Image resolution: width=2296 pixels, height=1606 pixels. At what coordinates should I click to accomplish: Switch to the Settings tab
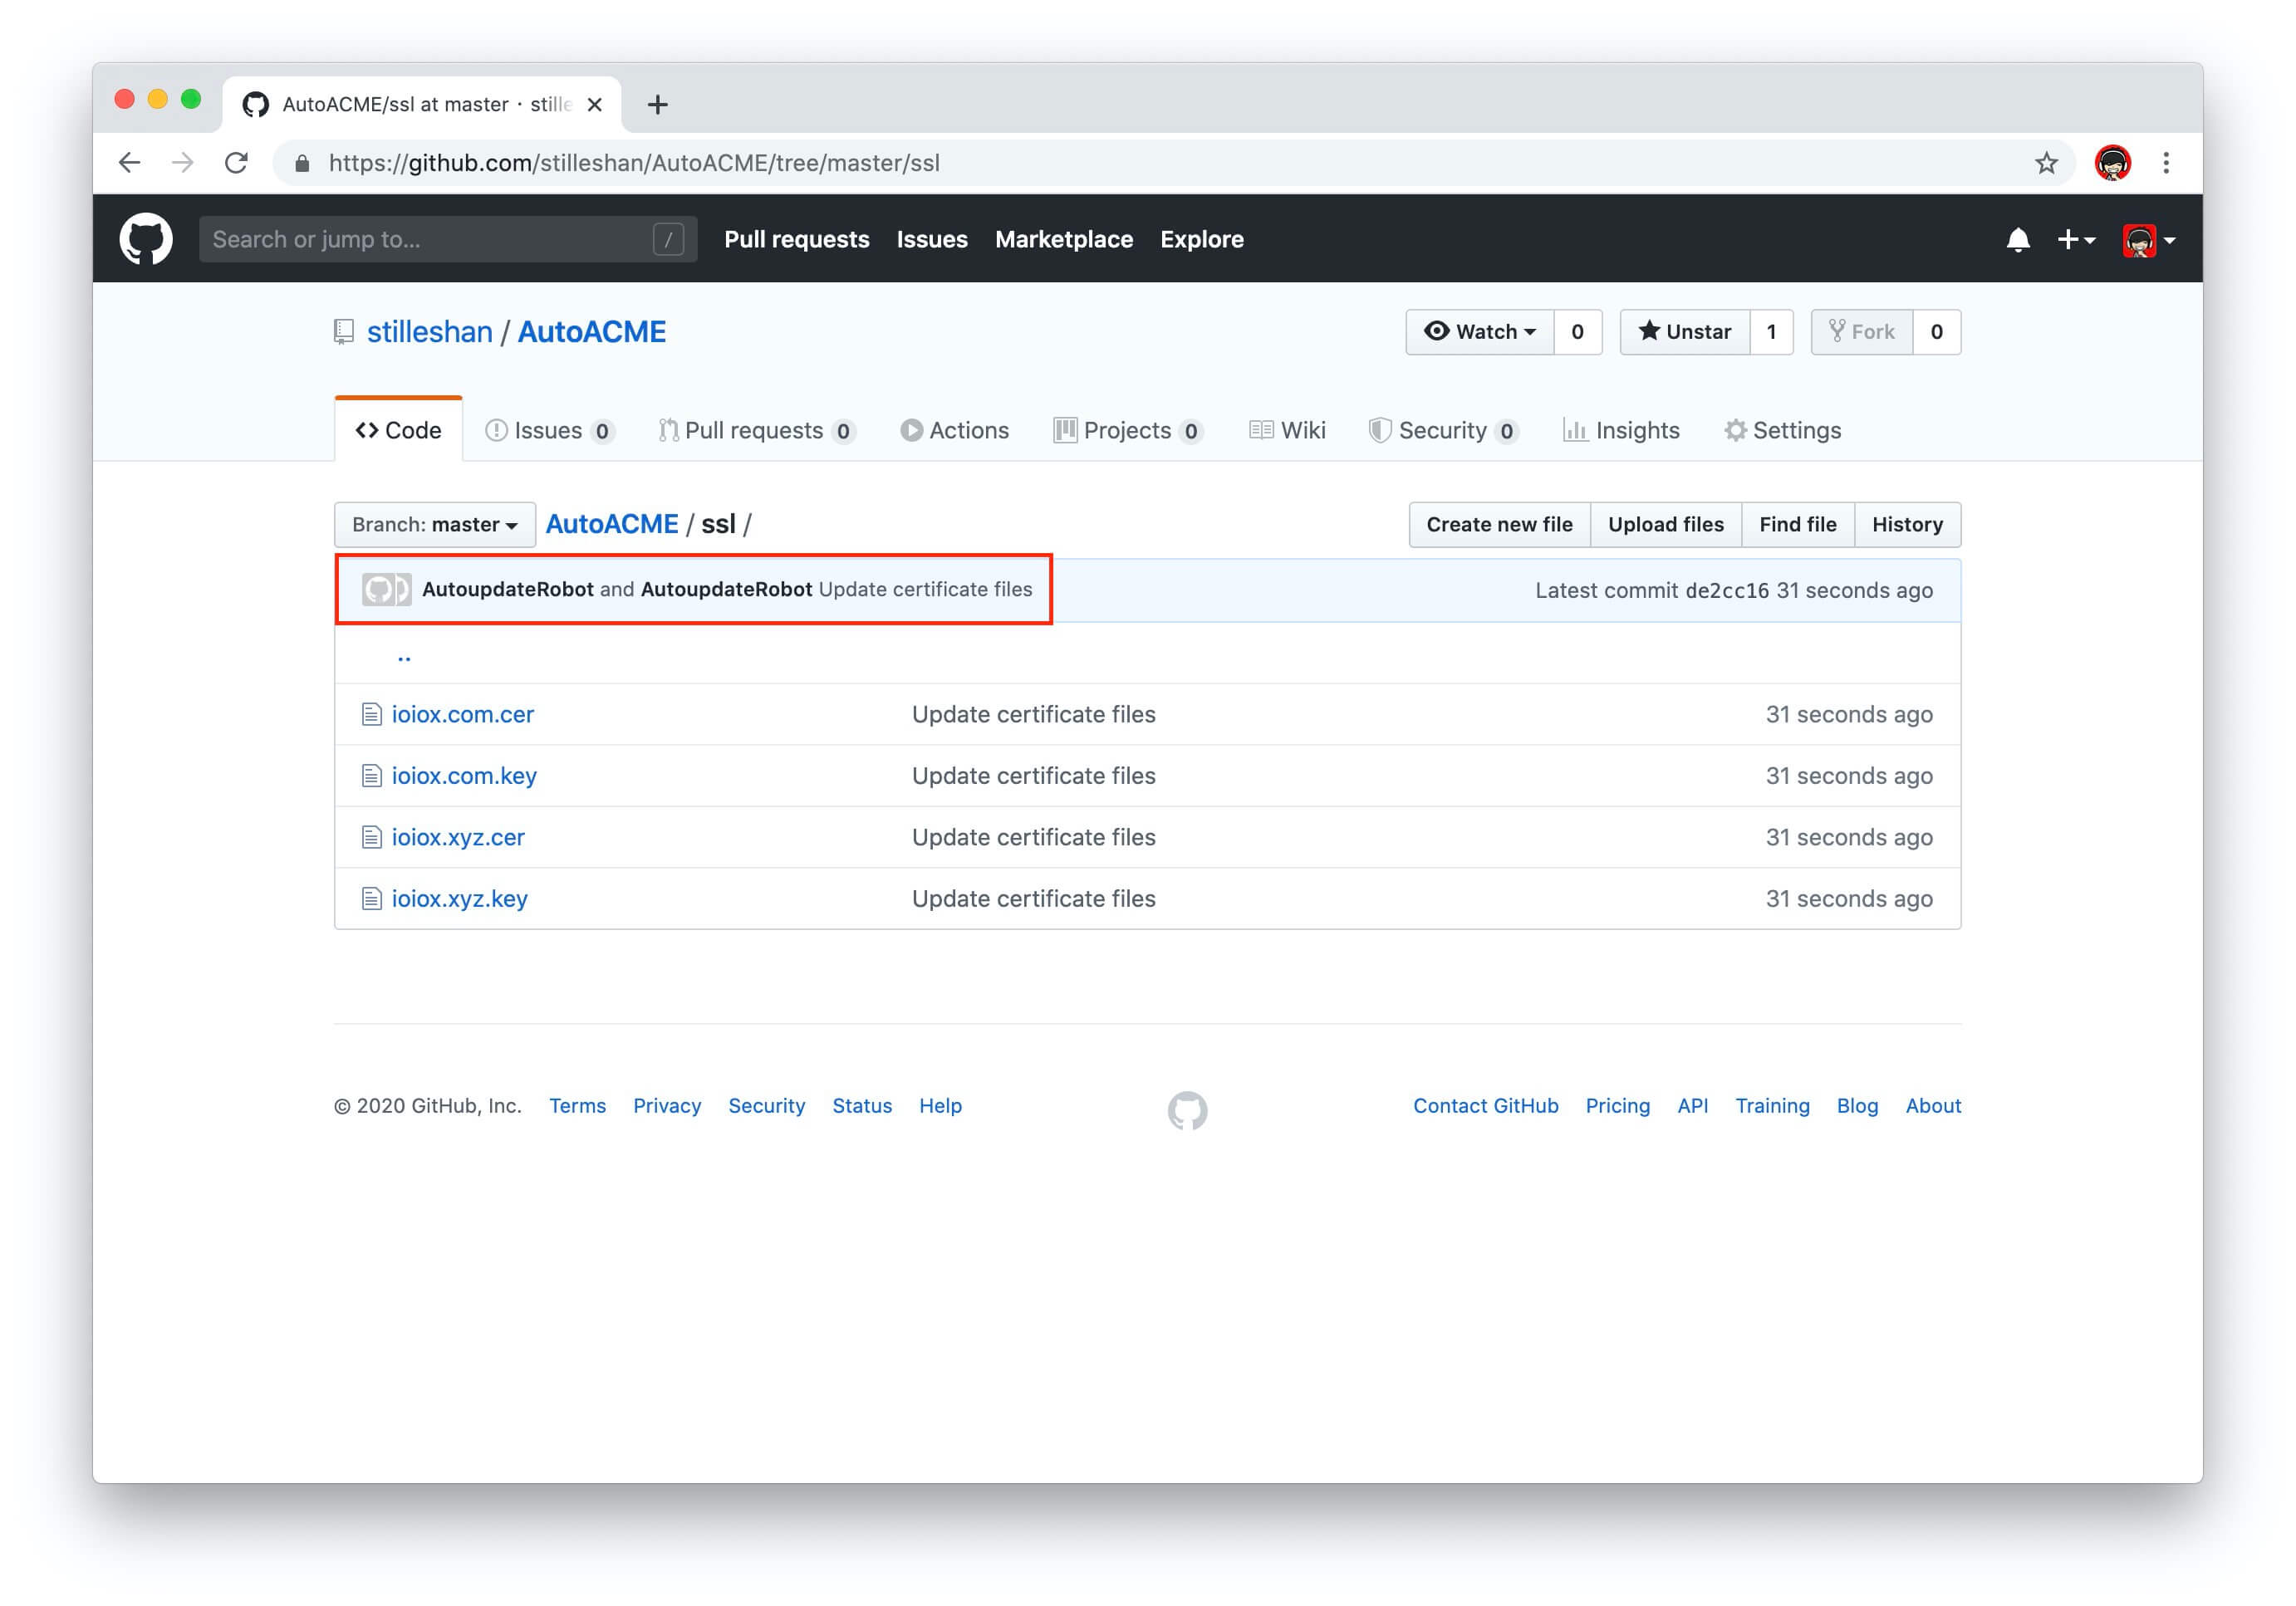(x=1782, y=429)
